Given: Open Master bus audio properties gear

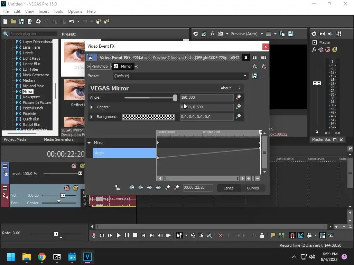Looking at the screenshot, I should 314,34.
